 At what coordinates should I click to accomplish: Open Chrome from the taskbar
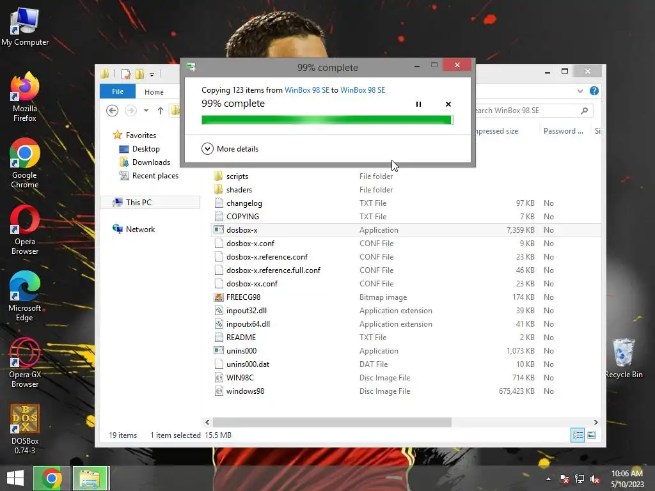51,478
